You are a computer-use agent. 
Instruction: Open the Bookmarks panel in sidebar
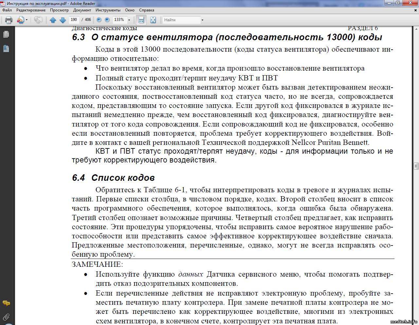(6, 49)
